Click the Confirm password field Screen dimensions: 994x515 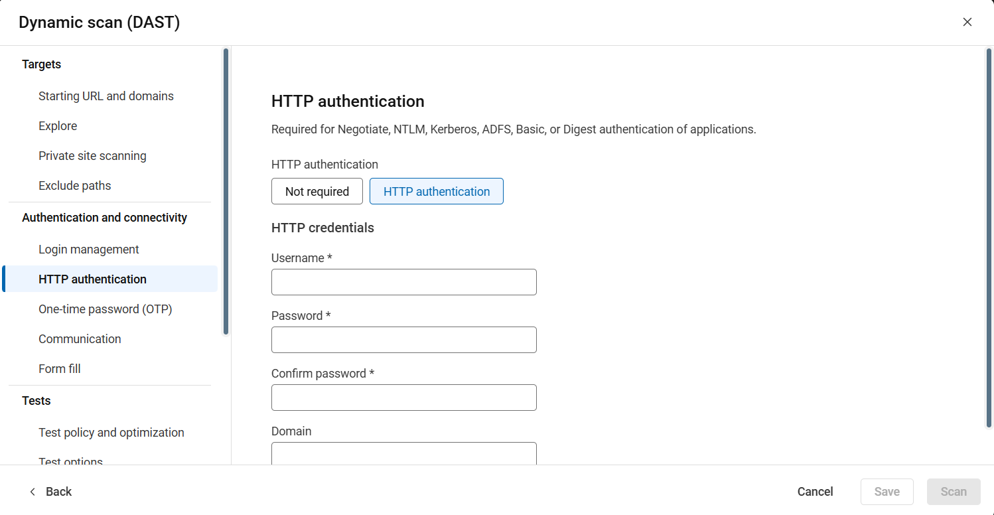click(x=403, y=398)
